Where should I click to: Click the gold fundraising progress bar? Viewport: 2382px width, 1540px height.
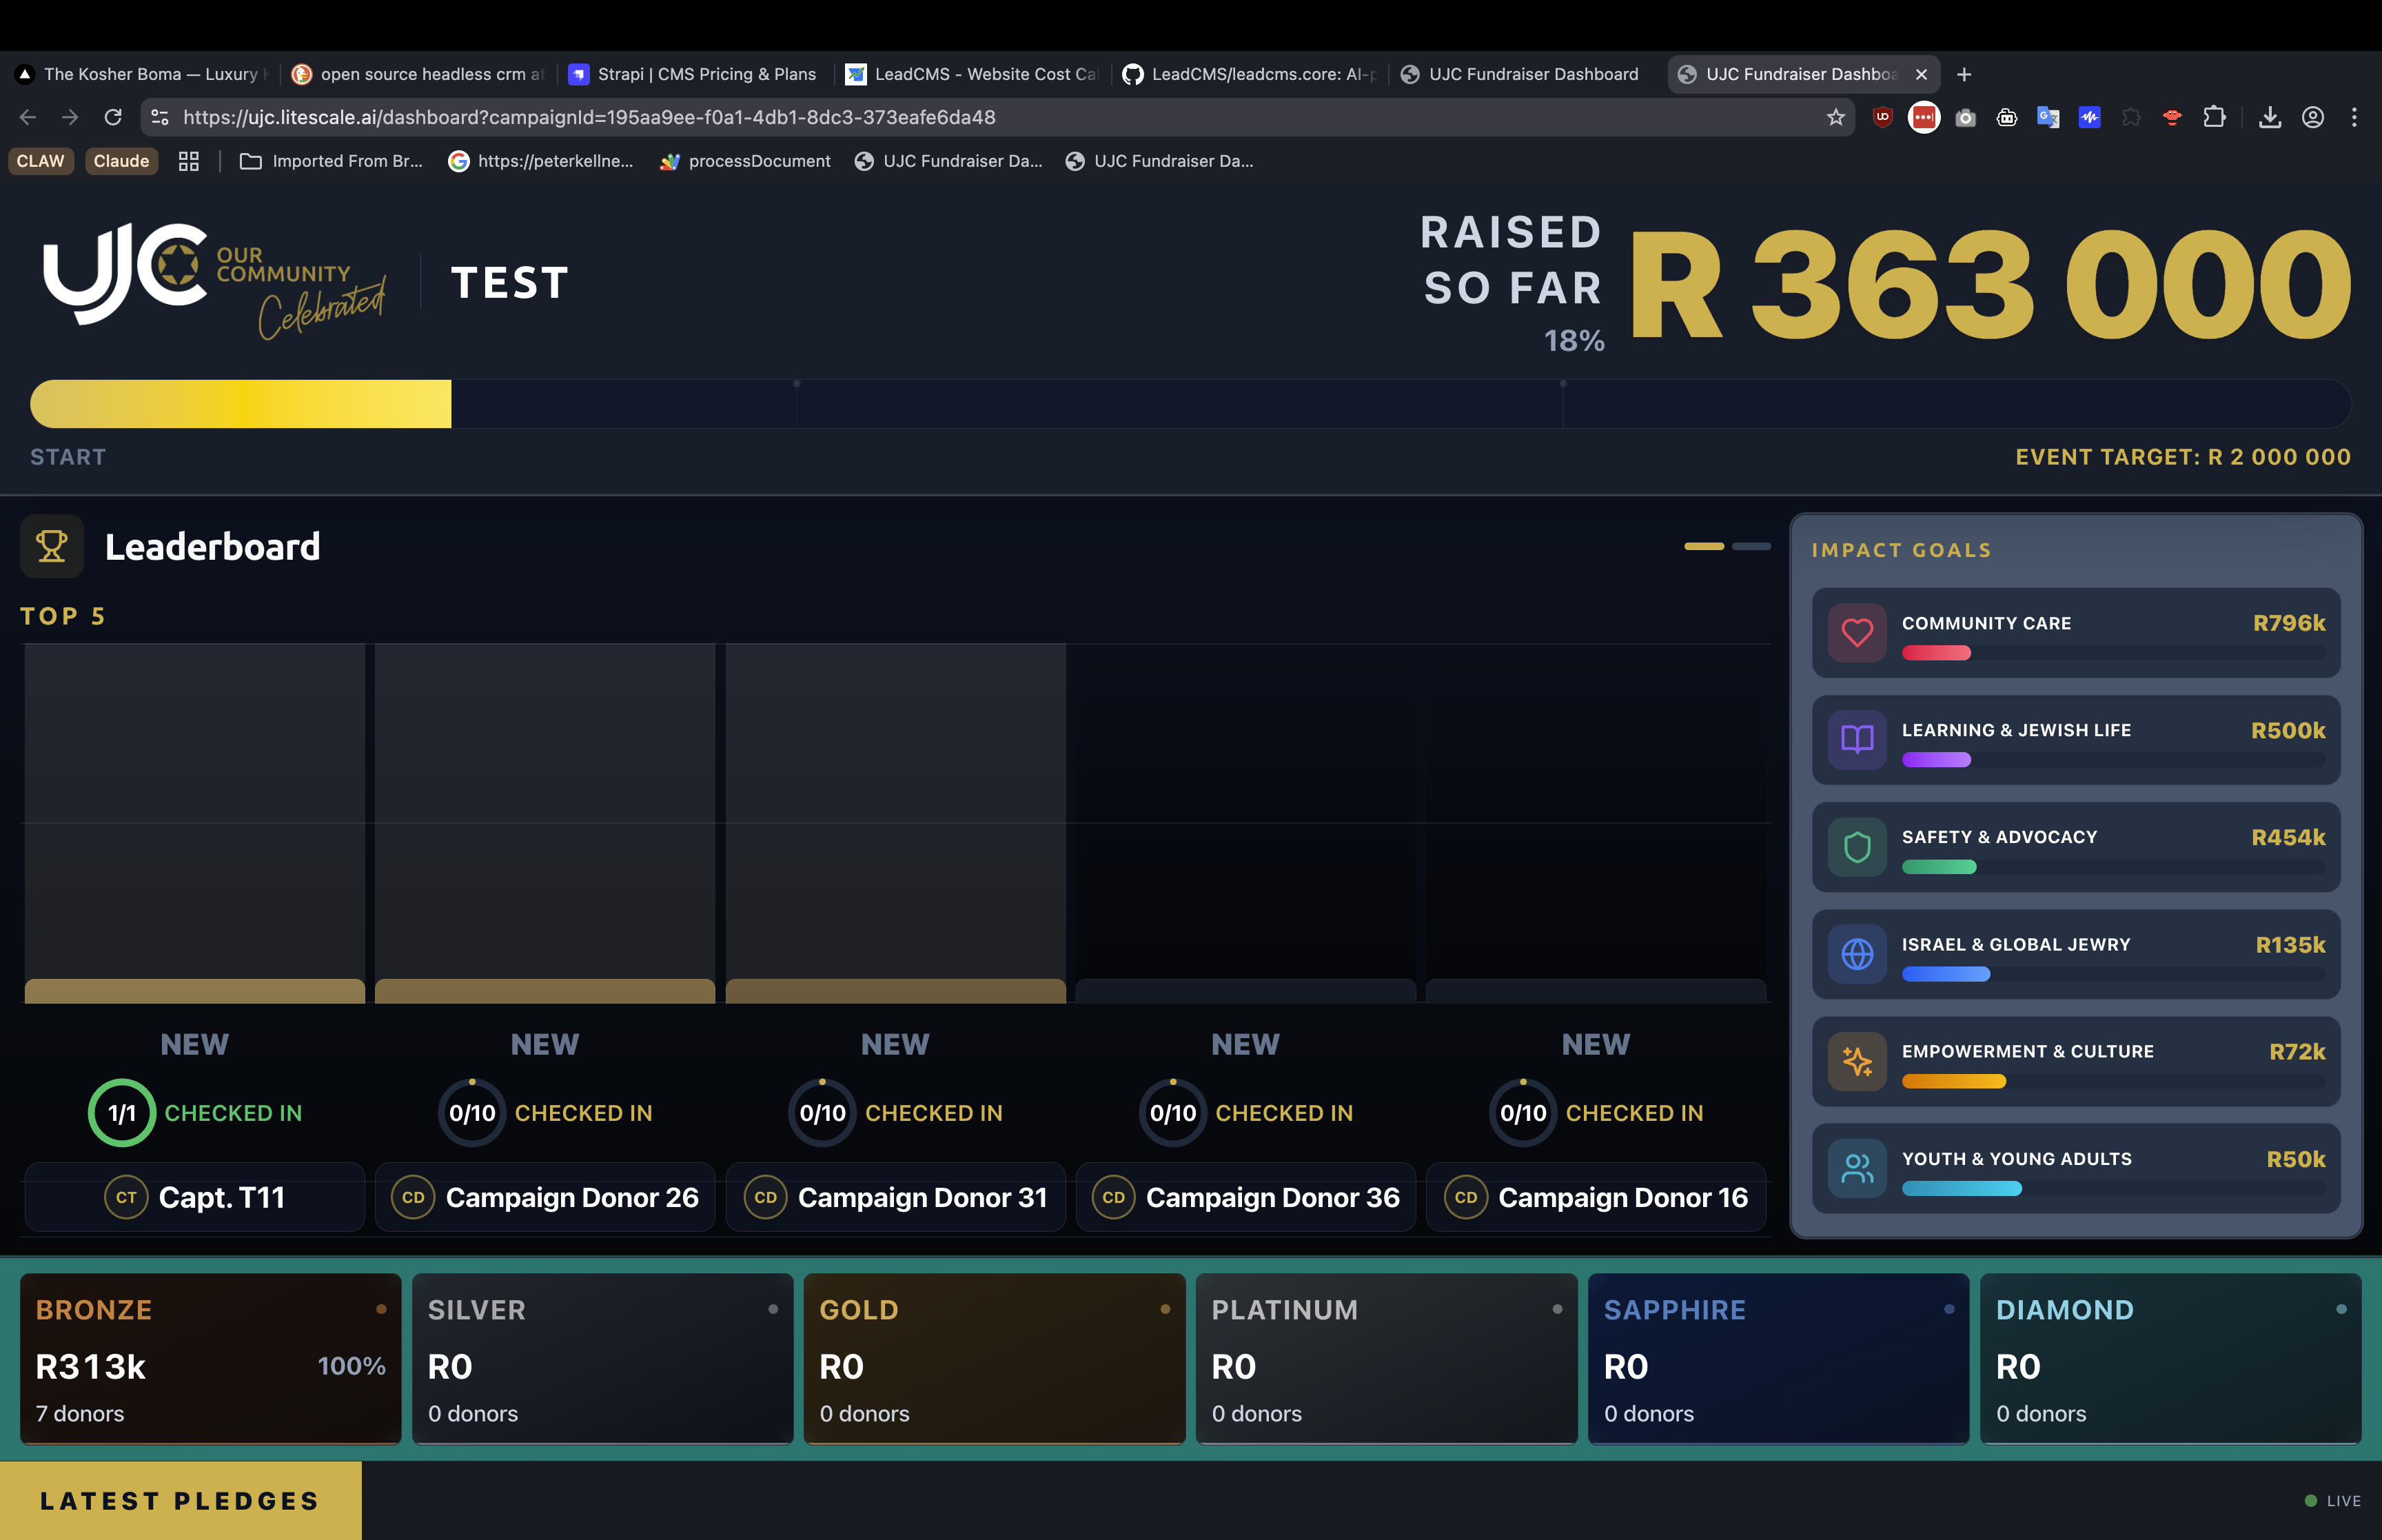click(x=241, y=404)
